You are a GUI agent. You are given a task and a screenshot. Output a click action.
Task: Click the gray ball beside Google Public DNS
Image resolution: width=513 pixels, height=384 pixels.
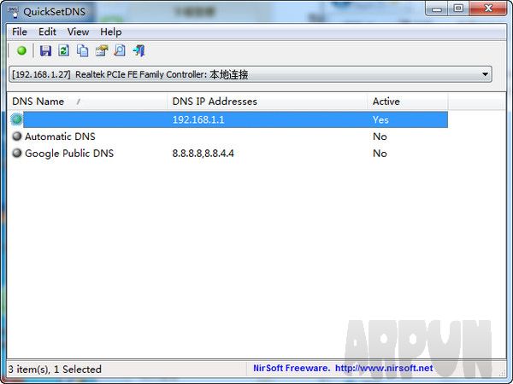17,153
